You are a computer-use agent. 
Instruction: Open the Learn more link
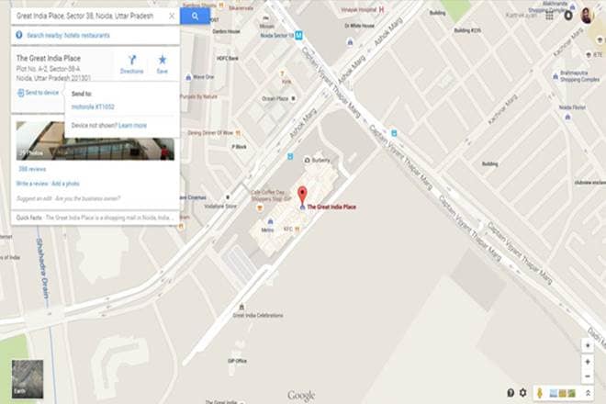pyautogui.click(x=132, y=125)
